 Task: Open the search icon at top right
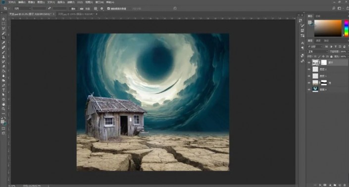334,8
